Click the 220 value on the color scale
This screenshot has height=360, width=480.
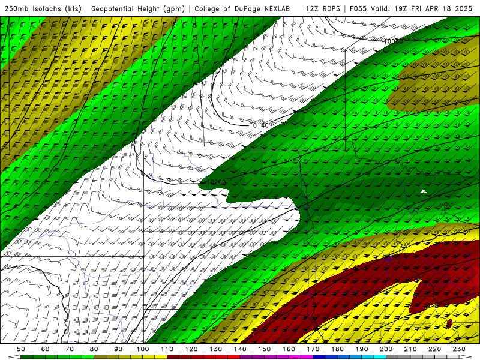pyautogui.click(x=435, y=349)
